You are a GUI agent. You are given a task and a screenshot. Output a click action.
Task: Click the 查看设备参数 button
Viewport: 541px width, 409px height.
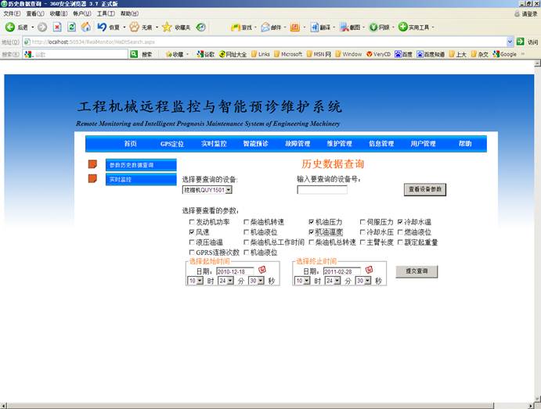(426, 189)
